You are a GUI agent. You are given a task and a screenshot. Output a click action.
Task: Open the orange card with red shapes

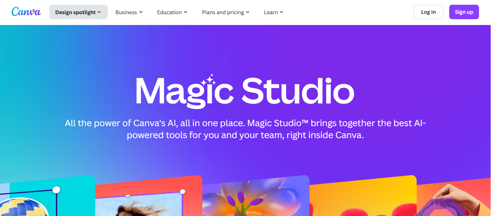tap(362, 196)
